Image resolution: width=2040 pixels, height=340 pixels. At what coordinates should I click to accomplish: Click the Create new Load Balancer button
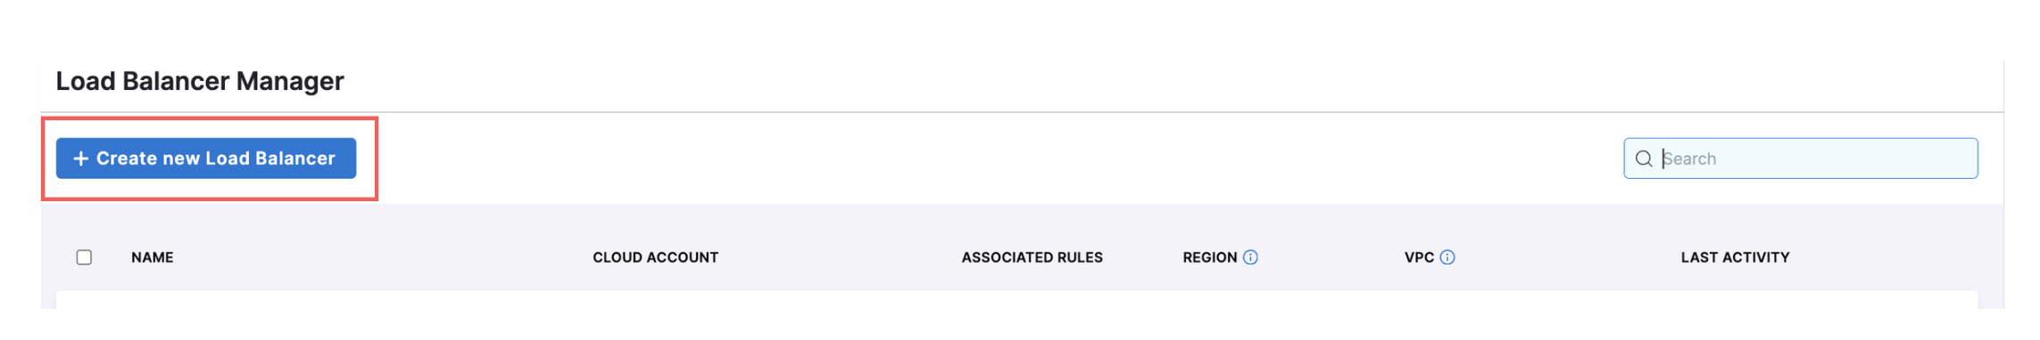click(206, 158)
